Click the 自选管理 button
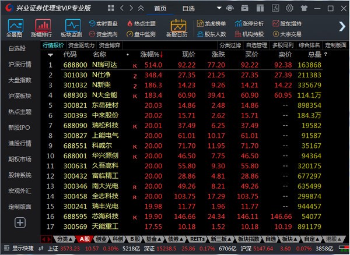 click(257, 45)
